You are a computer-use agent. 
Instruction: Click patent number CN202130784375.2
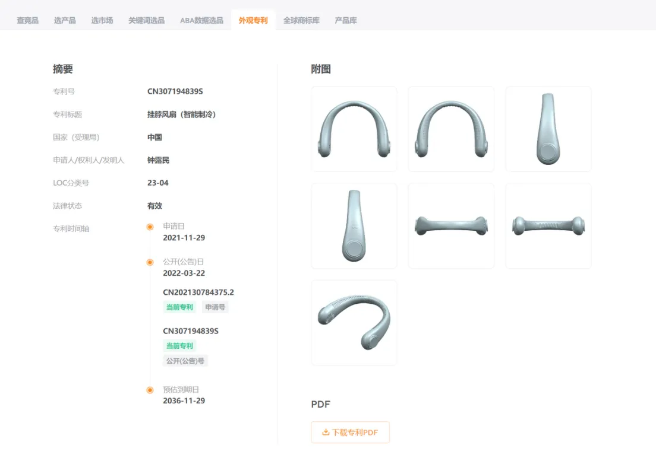pos(198,292)
